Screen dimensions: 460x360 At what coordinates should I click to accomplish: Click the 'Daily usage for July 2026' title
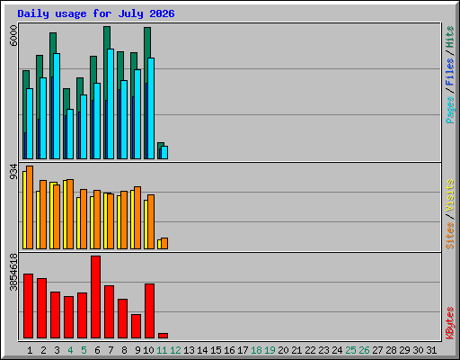[96, 13]
